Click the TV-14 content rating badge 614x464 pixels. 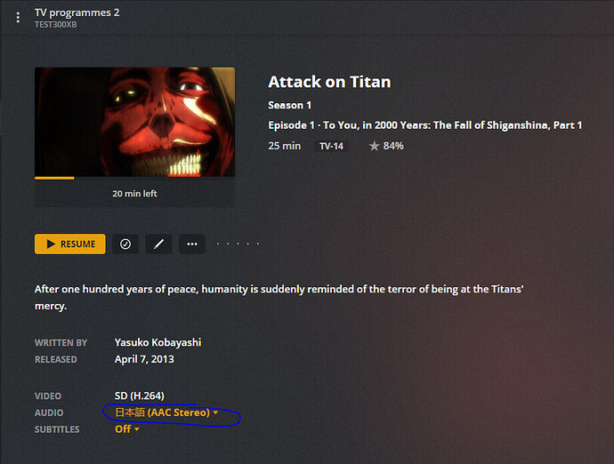click(331, 147)
